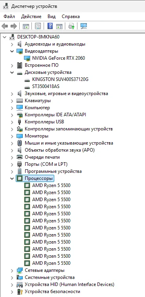Click the Device Manager title bar icon
Viewport: 145px width, 297px height.
click(6, 6)
